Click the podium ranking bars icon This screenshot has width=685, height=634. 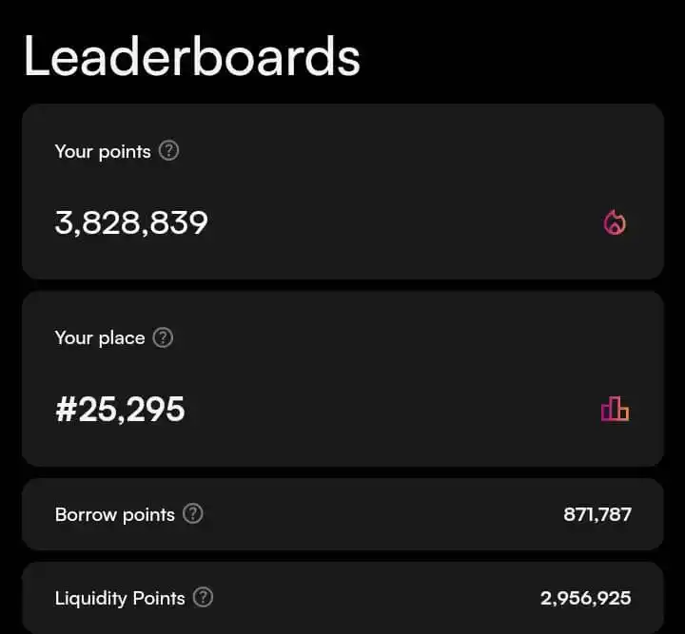pyautogui.click(x=615, y=410)
